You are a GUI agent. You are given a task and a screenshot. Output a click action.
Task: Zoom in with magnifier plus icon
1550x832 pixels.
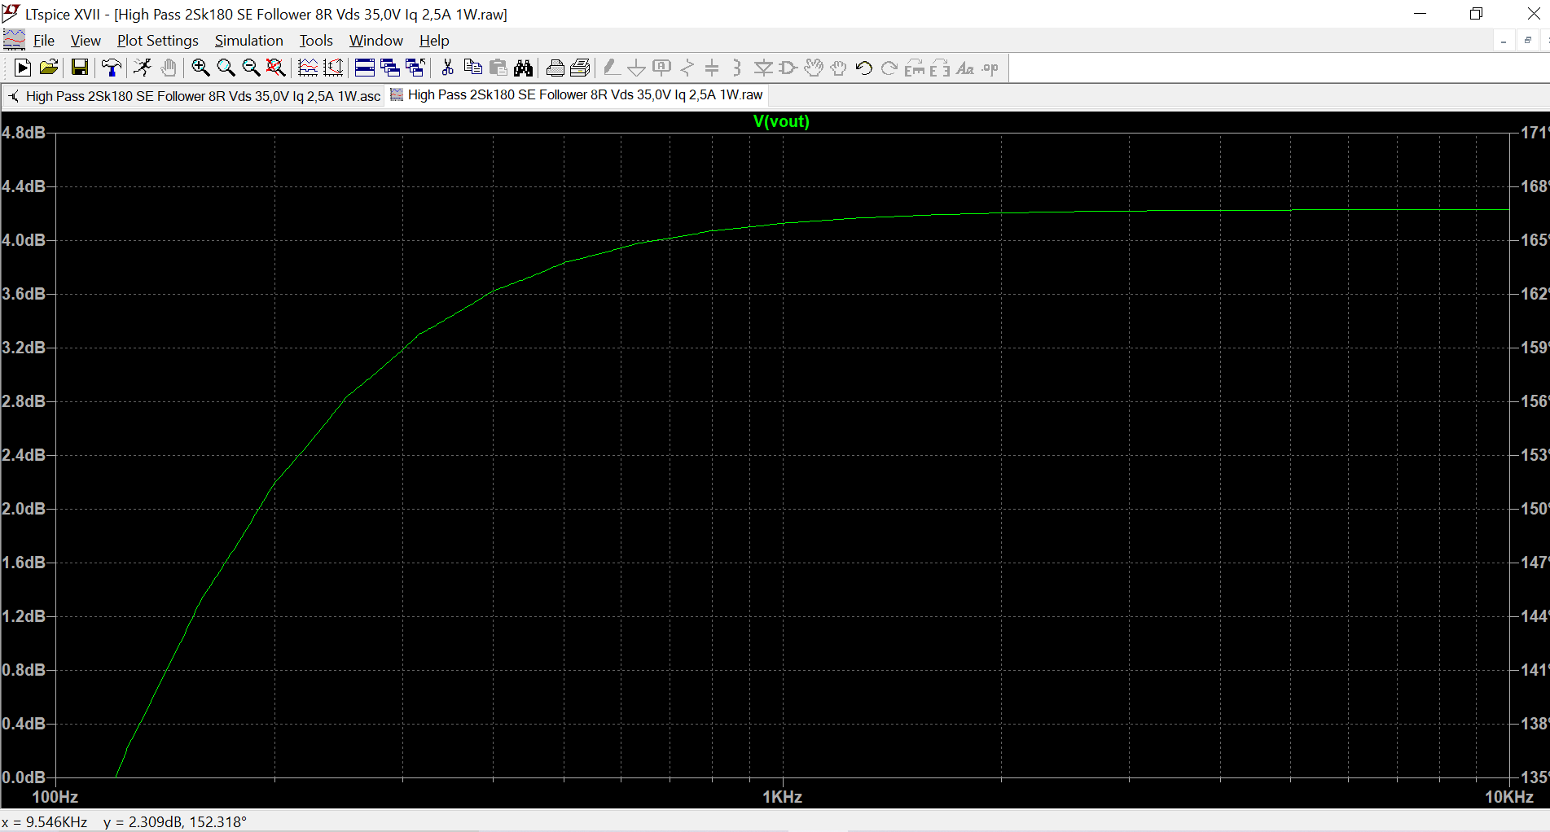click(x=200, y=68)
